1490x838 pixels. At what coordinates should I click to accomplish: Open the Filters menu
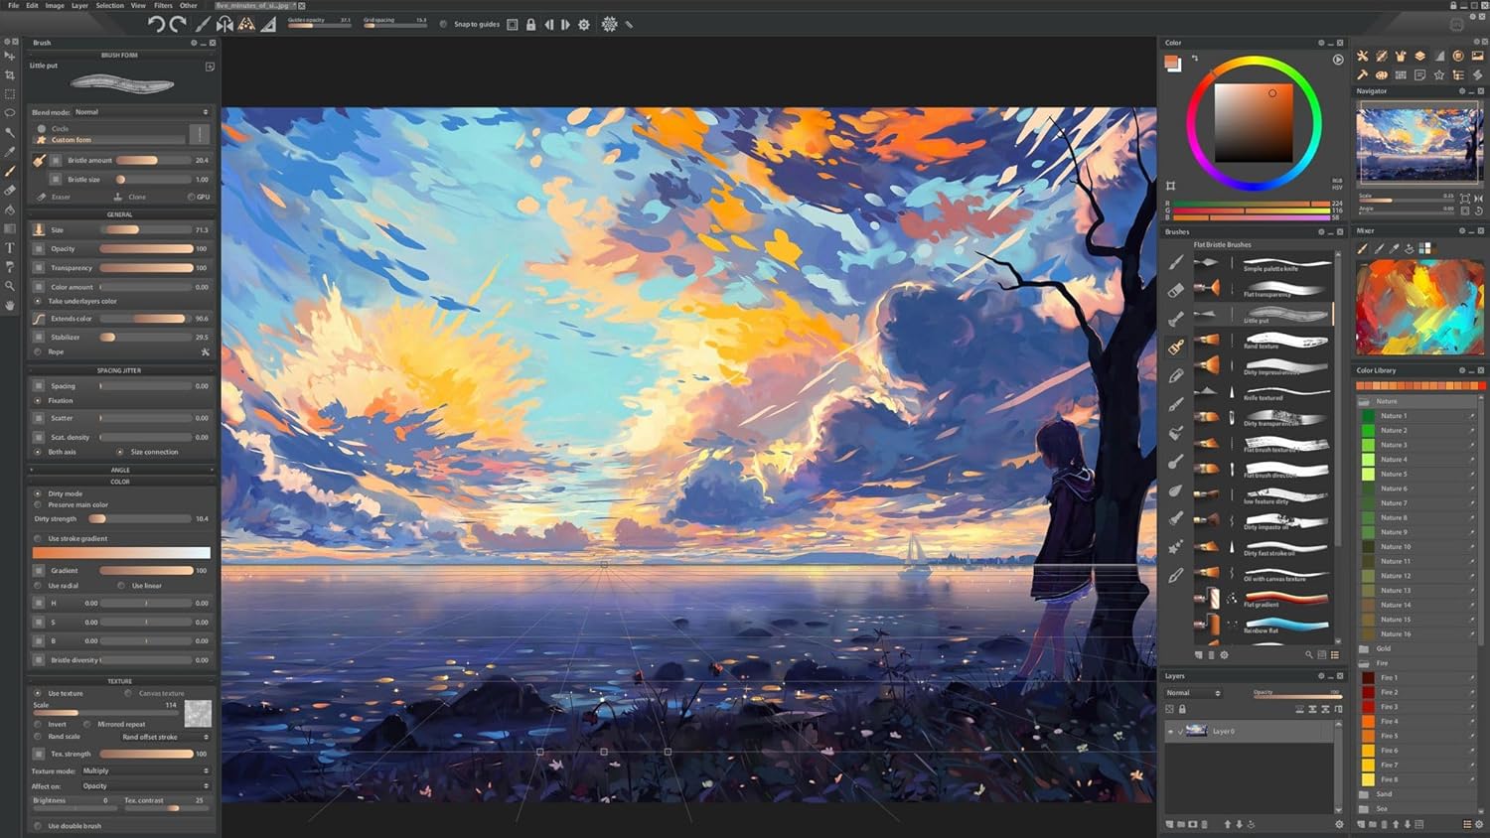[x=163, y=5]
